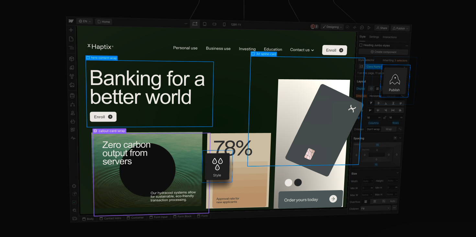This screenshot has height=237, width=476.
Task: Open the Designing mode dropdown
Action: click(332, 27)
